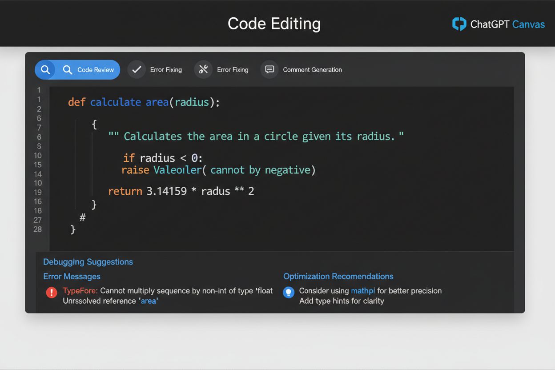The height and width of the screenshot is (370, 555).
Task: Select the Code Editing page title
Action: coord(274,24)
